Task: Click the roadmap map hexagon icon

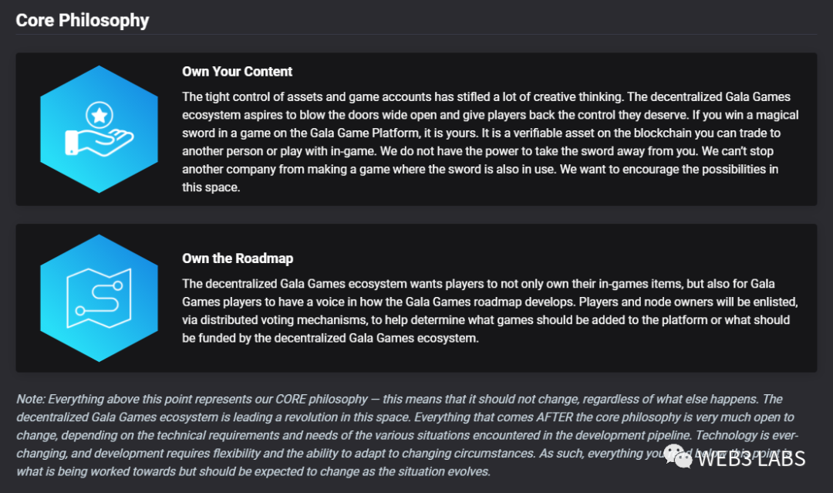Action: pos(99,298)
